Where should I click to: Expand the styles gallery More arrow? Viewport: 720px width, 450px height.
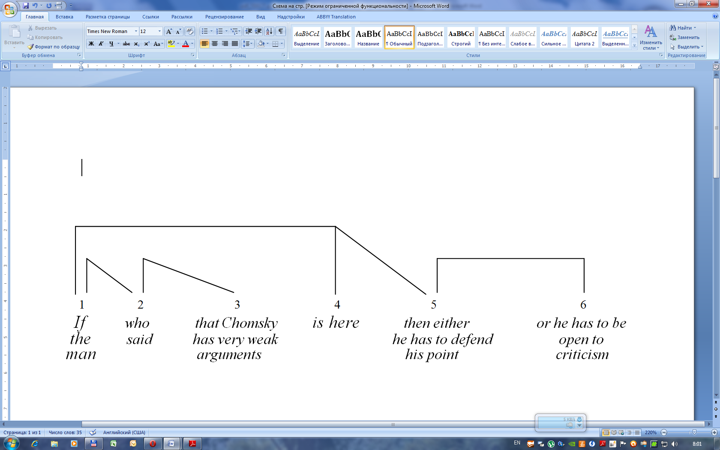pos(635,45)
